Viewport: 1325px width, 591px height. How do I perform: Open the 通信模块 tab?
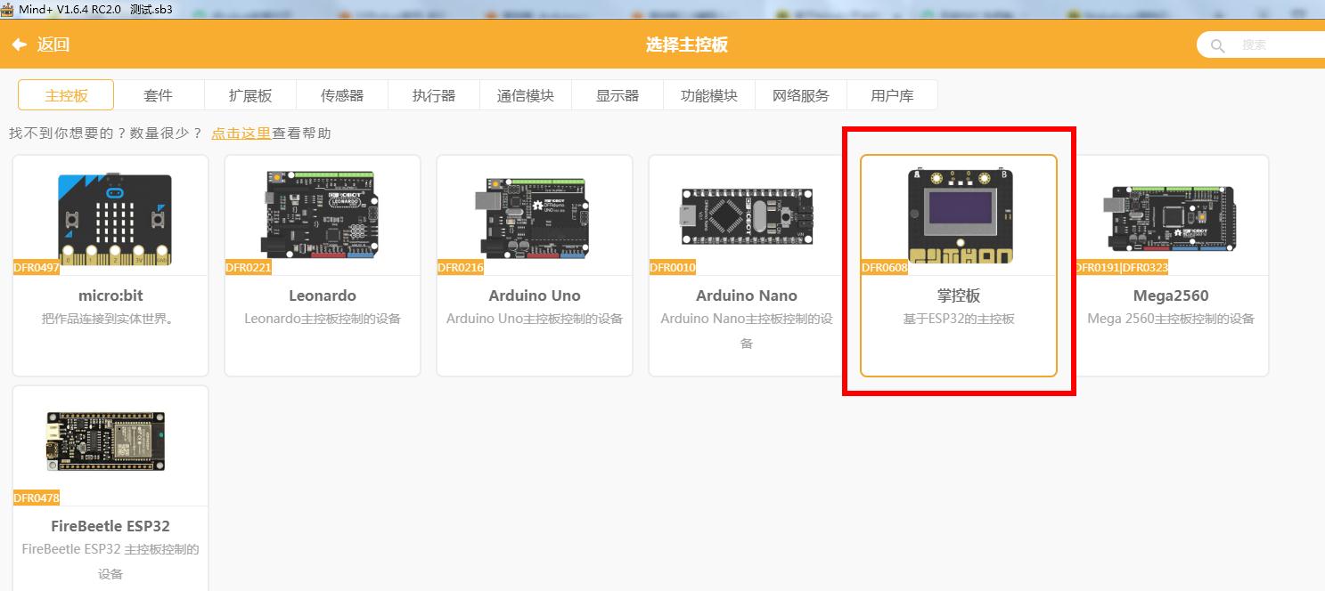(526, 95)
